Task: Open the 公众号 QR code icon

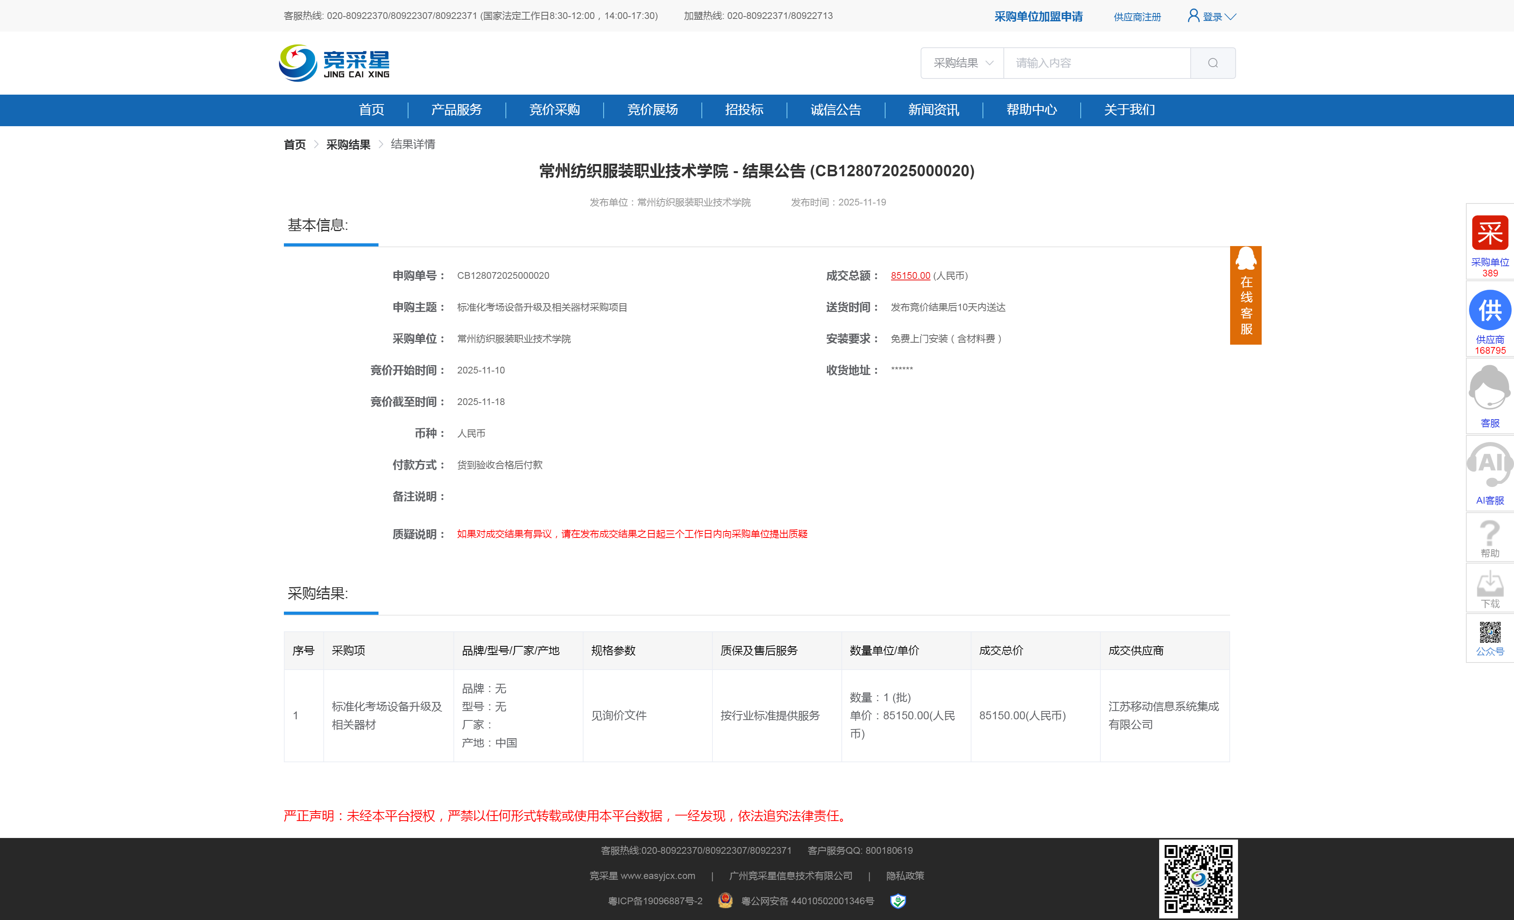Action: (x=1490, y=633)
